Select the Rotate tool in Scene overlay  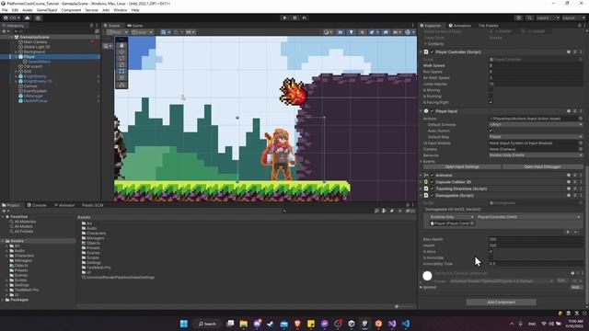121,58
